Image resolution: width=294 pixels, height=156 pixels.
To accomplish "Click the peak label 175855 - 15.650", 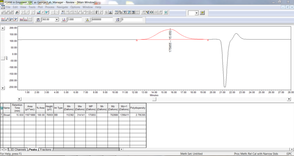I will click(x=170, y=41).
